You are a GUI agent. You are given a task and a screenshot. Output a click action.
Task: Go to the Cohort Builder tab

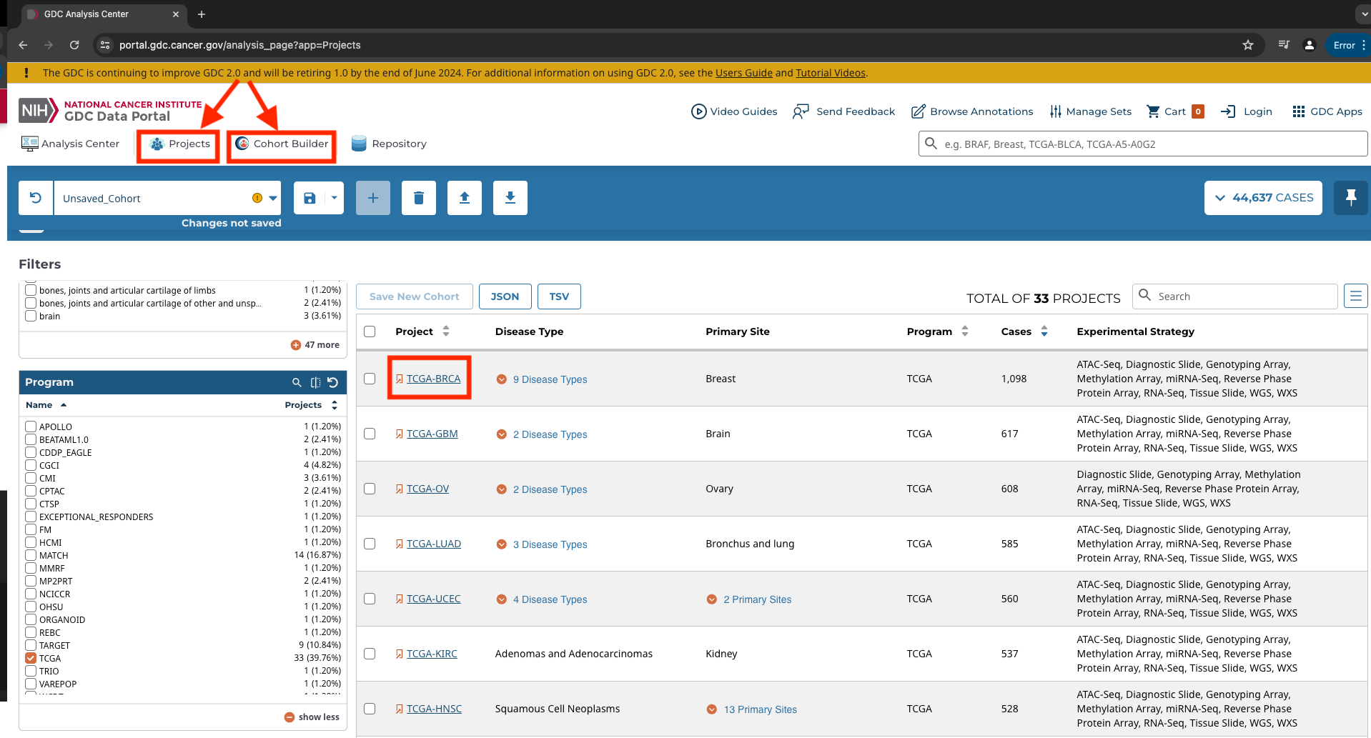coord(282,144)
